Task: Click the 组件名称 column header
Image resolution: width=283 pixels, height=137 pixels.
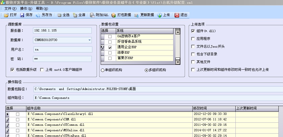Action: [109, 108]
